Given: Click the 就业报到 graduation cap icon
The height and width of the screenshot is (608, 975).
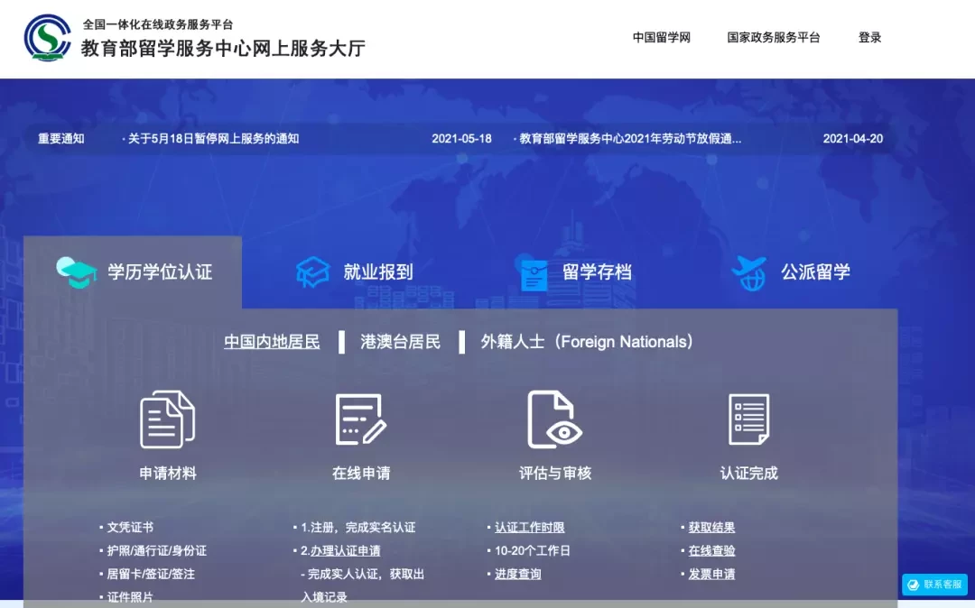Looking at the screenshot, I should click(x=312, y=272).
